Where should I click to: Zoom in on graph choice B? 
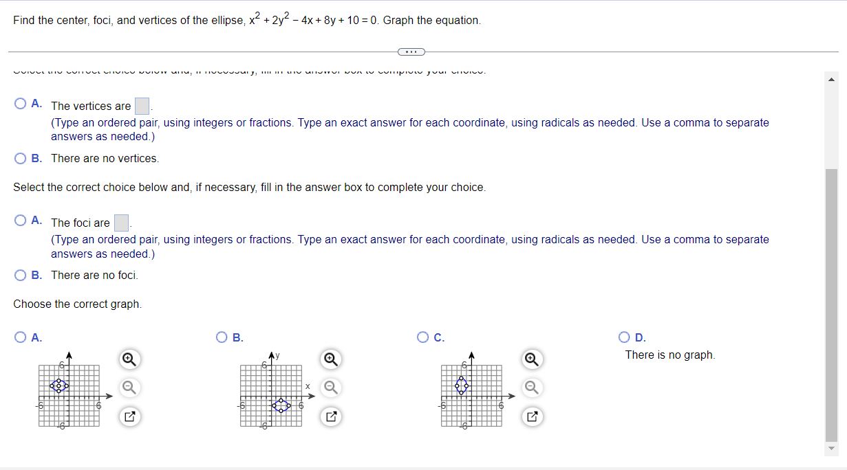330,359
